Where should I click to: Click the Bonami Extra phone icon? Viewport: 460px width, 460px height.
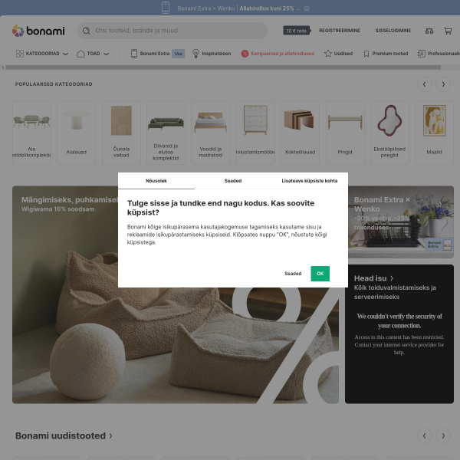(134, 54)
